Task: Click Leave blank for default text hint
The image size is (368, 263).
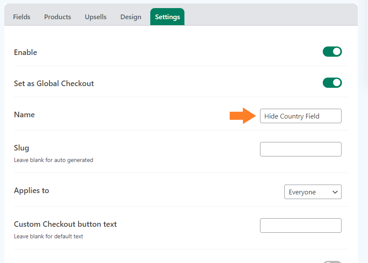Action: (x=48, y=236)
